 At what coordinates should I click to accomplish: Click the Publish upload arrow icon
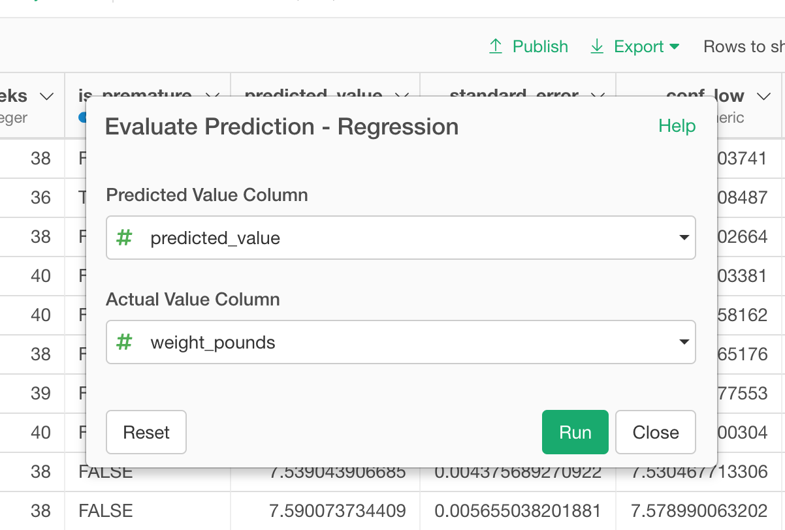496,46
